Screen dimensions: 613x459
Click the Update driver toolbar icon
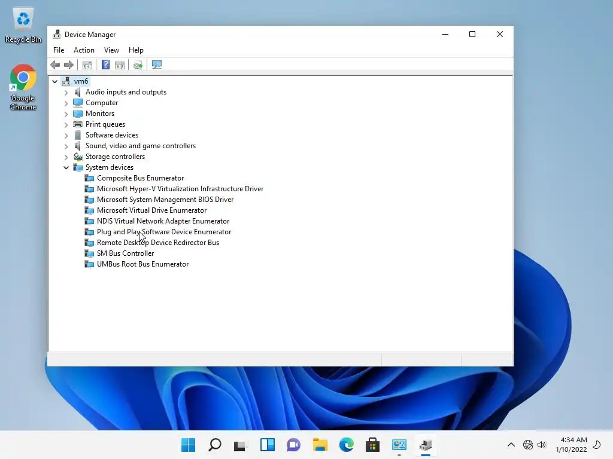(138, 65)
